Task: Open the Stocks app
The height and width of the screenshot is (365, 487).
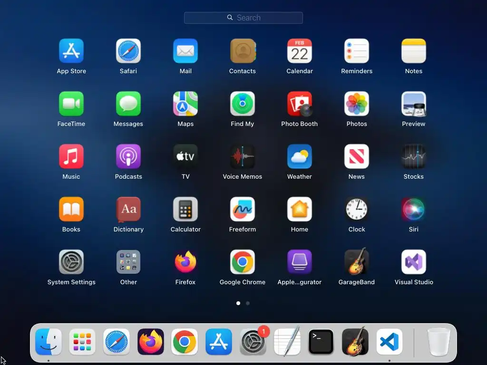Action: 414,156
